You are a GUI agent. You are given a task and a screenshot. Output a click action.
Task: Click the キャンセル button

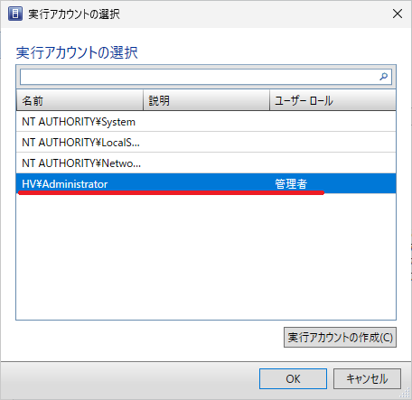(367, 378)
